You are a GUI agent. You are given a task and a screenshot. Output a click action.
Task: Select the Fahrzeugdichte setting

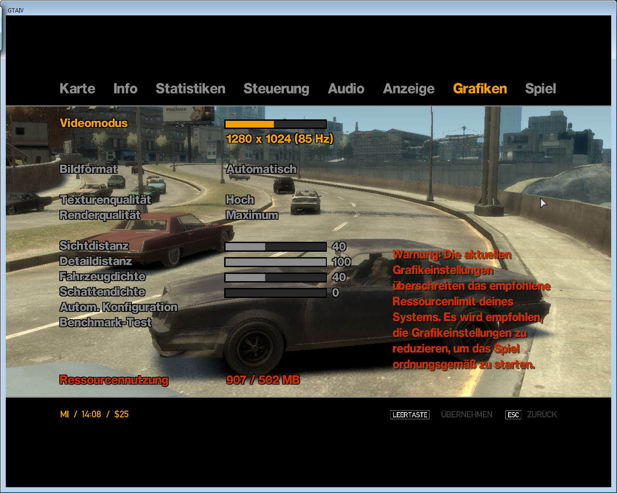click(x=103, y=277)
